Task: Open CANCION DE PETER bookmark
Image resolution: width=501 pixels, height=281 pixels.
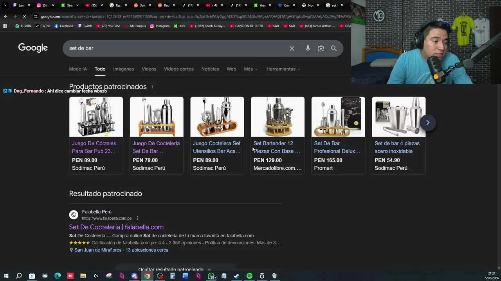Action: [x=246, y=26]
